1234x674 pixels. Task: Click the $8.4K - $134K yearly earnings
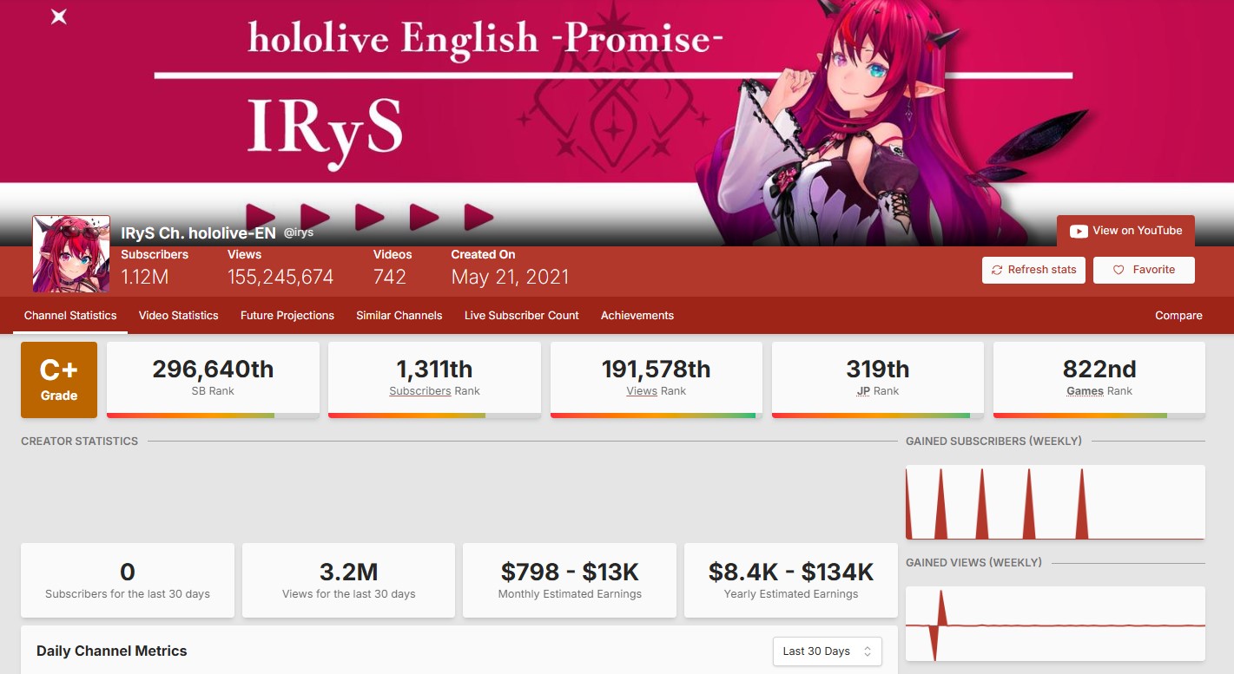coord(791,572)
